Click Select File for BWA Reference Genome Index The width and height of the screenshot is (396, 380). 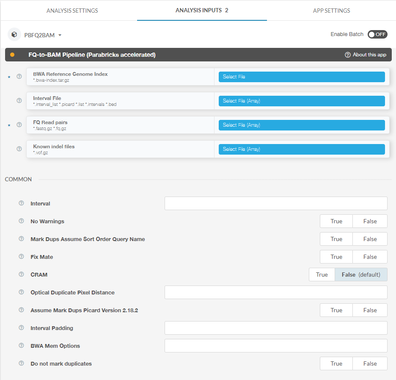tap(301, 77)
